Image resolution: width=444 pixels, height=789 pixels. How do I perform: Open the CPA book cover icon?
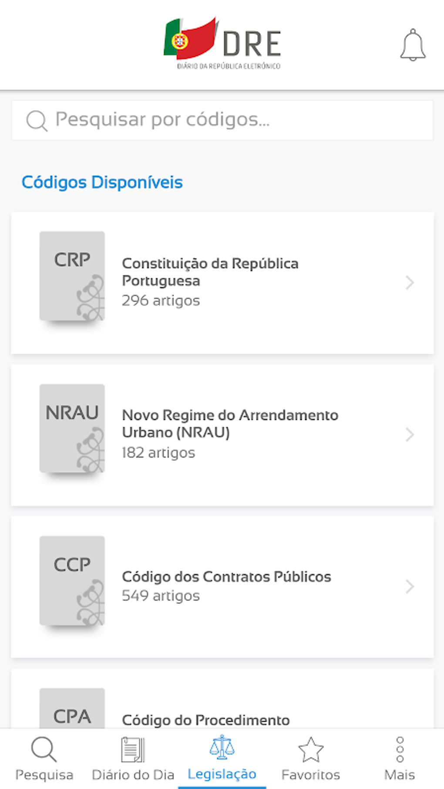(72, 708)
